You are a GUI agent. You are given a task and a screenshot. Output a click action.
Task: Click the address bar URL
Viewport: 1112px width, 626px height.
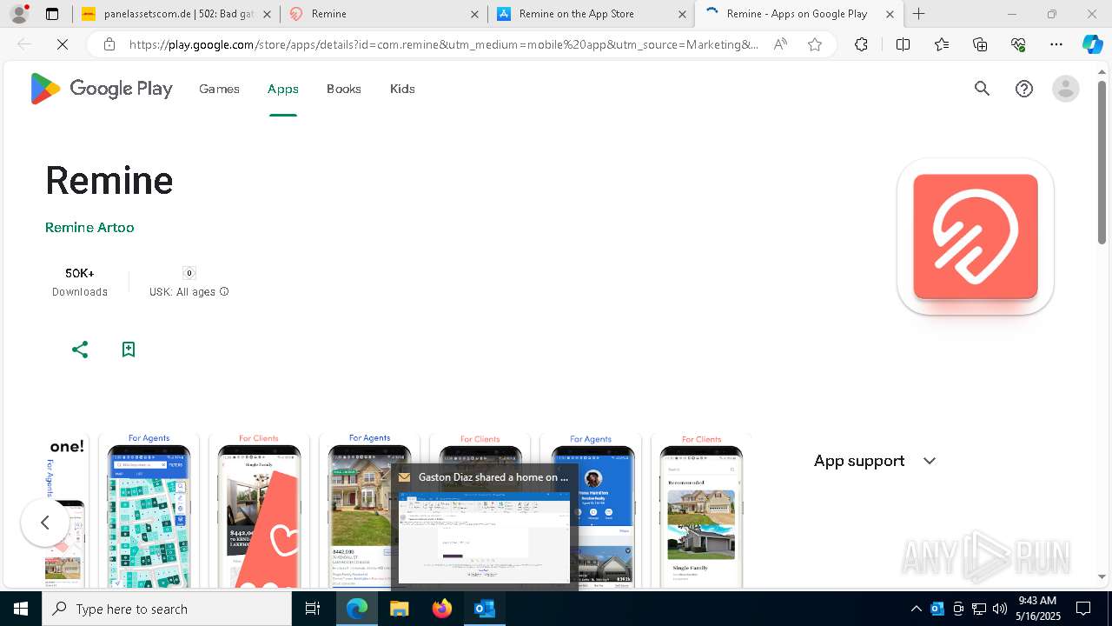pos(443,44)
